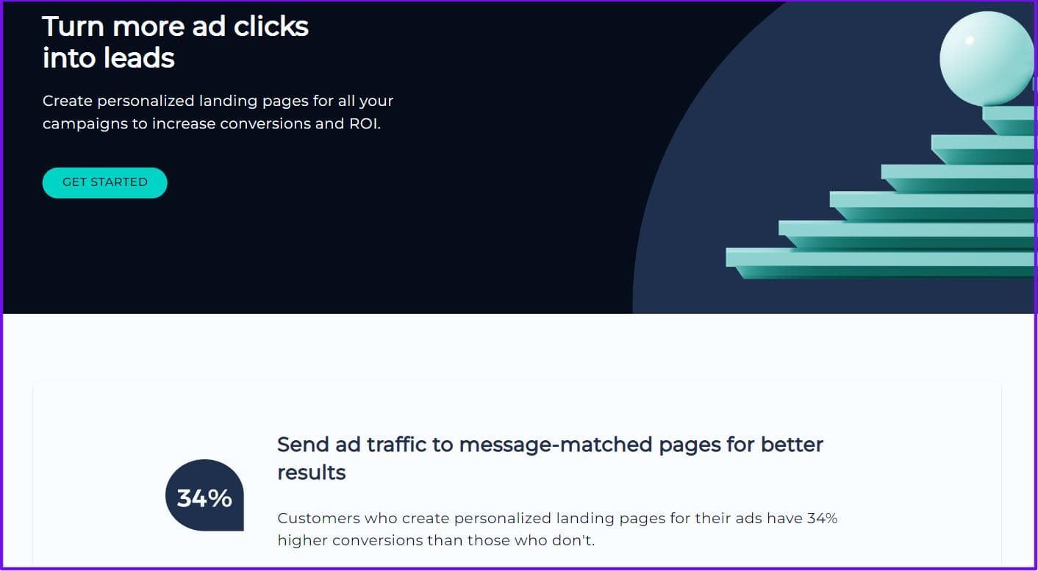Click the glossy sphere atop the stairs

(985, 59)
